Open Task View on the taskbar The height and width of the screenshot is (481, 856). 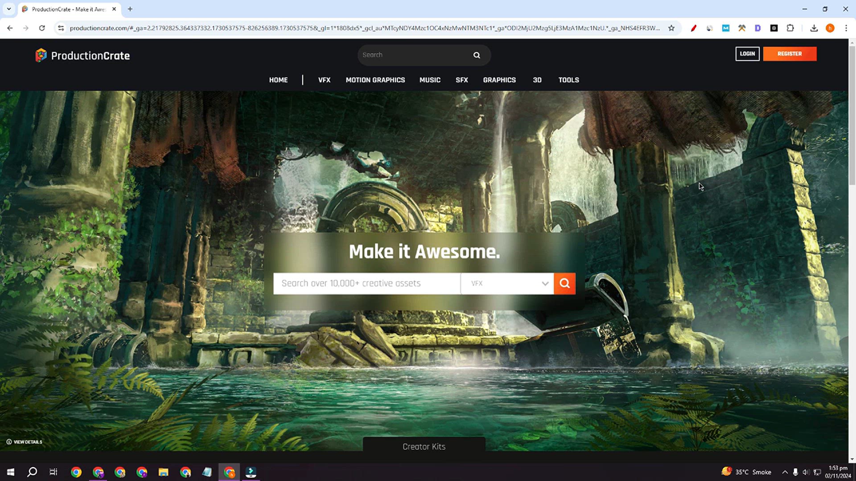[53, 472]
